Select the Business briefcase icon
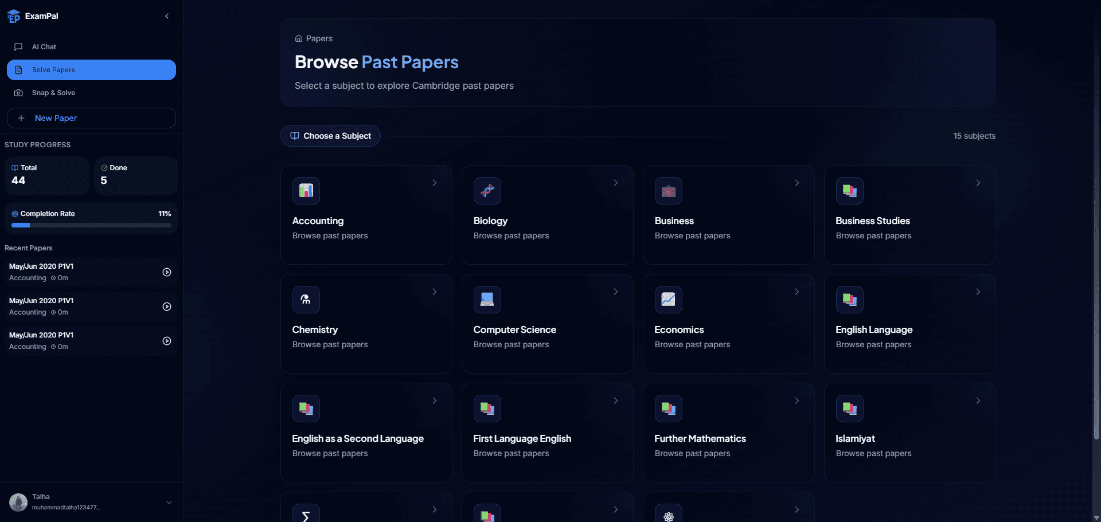Viewport: 1101px width, 522px height. (669, 191)
